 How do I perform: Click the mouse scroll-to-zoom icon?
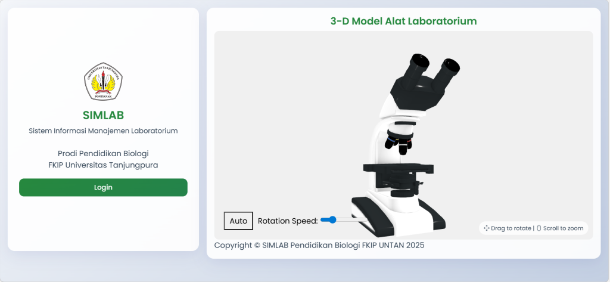click(539, 228)
